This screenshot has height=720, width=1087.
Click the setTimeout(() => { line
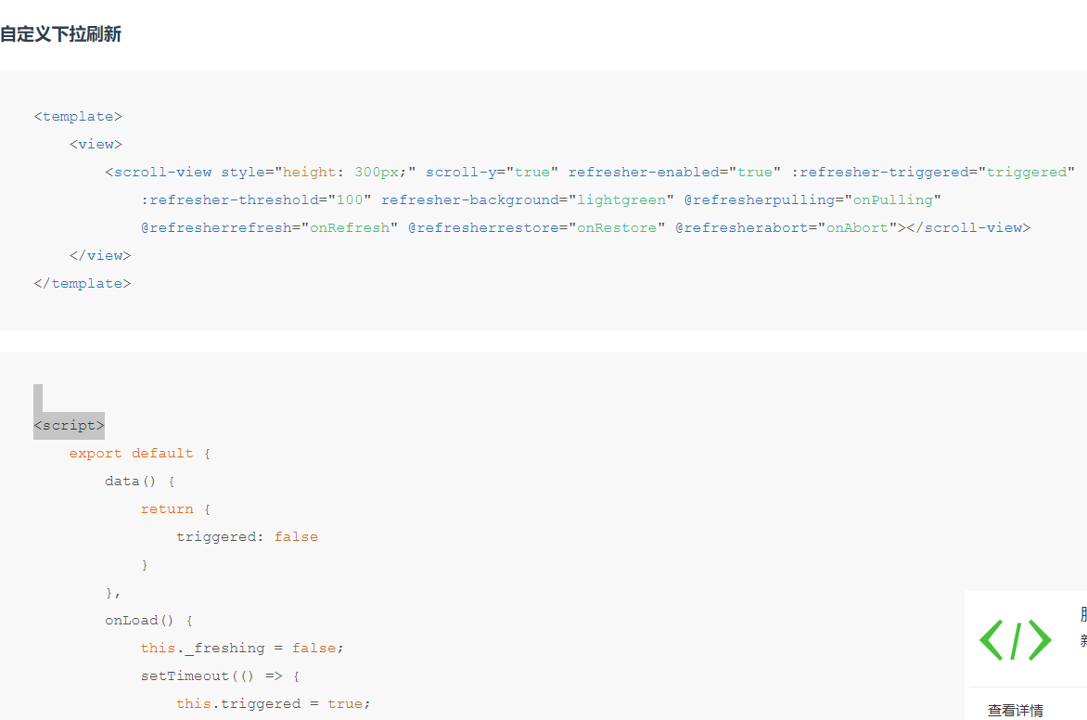tap(220, 676)
